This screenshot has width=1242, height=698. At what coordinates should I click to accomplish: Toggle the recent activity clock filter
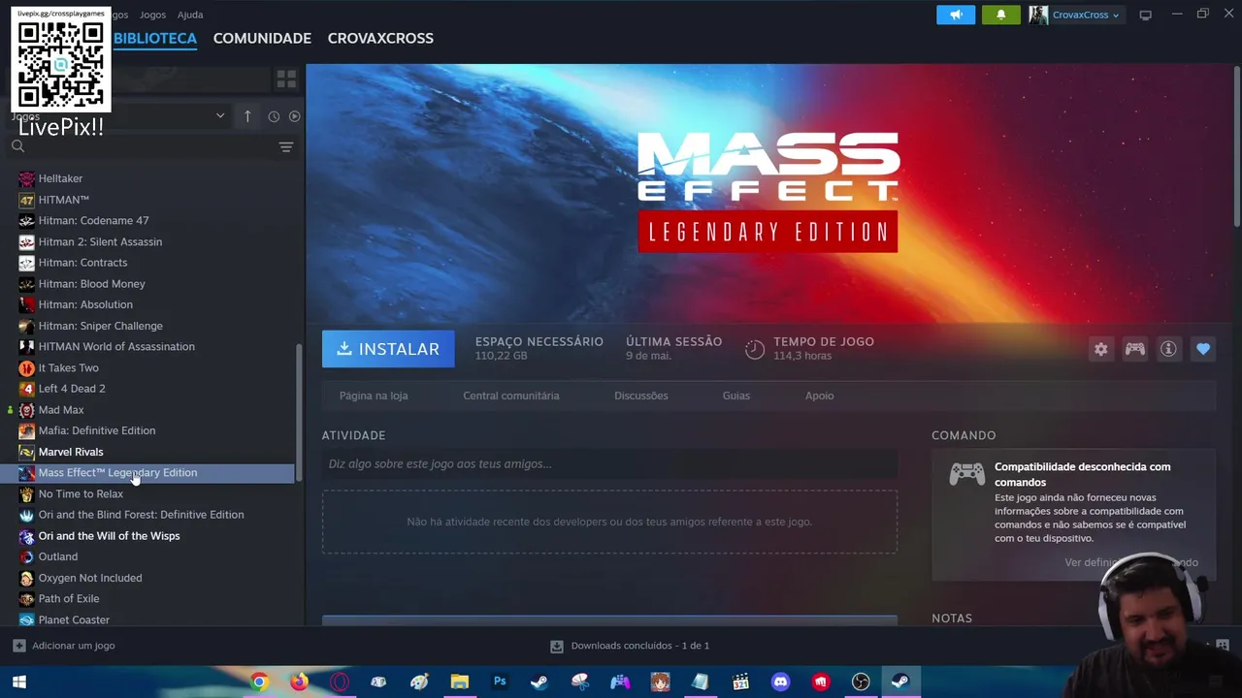tap(274, 116)
